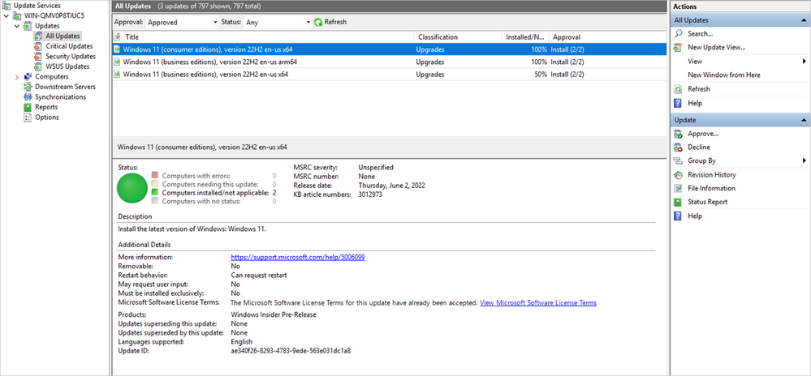This screenshot has width=811, height=376.
Task: Click Help icon under Update section
Action: coord(678,216)
